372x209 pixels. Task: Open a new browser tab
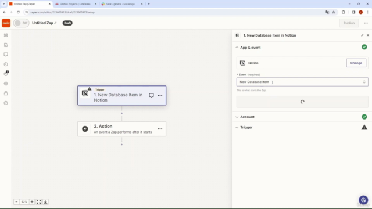click(149, 4)
